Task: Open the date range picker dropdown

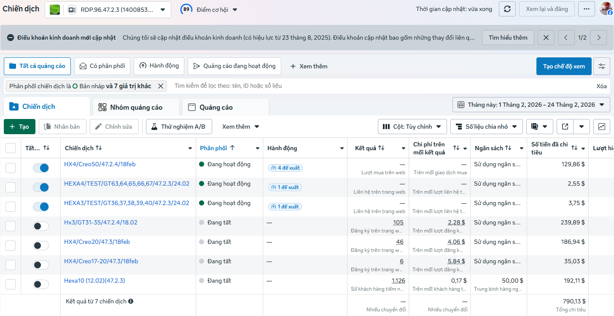Action: pyautogui.click(x=531, y=105)
